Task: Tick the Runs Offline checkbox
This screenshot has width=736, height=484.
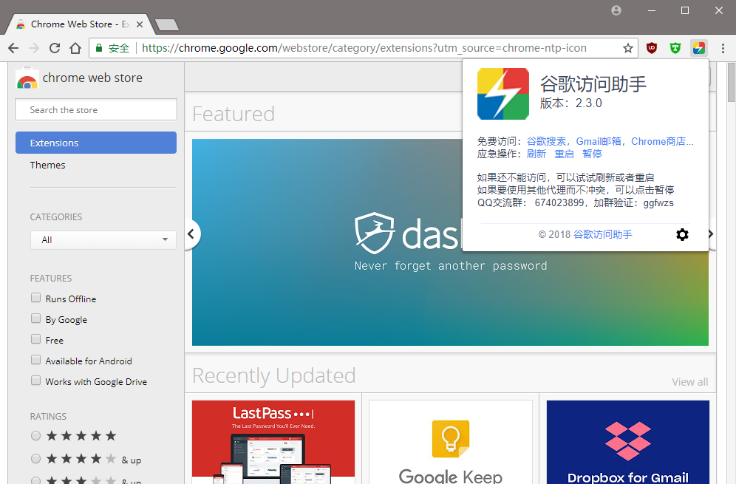Action: click(x=35, y=298)
